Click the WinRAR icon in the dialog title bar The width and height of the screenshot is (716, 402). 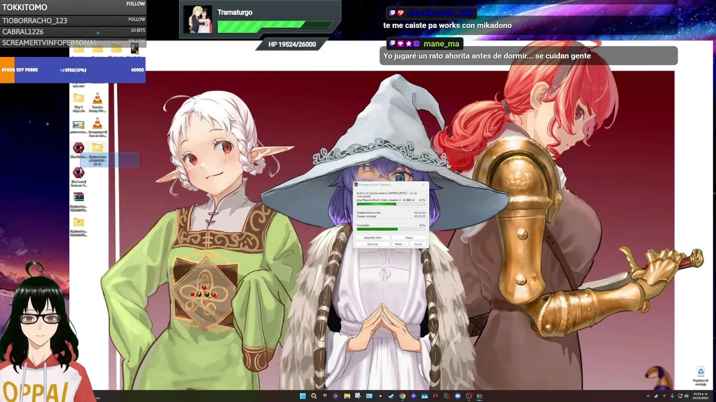[x=356, y=184]
